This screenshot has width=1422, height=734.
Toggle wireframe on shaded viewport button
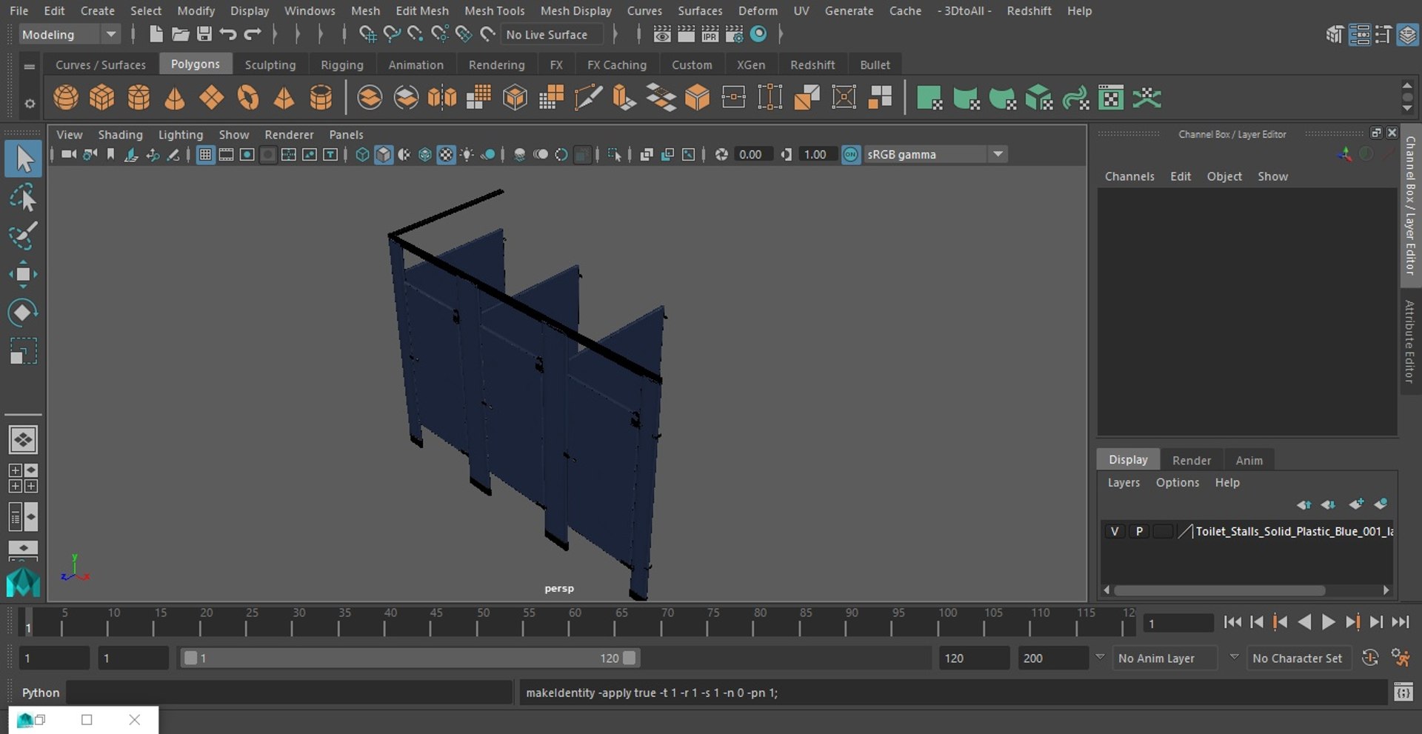pos(425,154)
